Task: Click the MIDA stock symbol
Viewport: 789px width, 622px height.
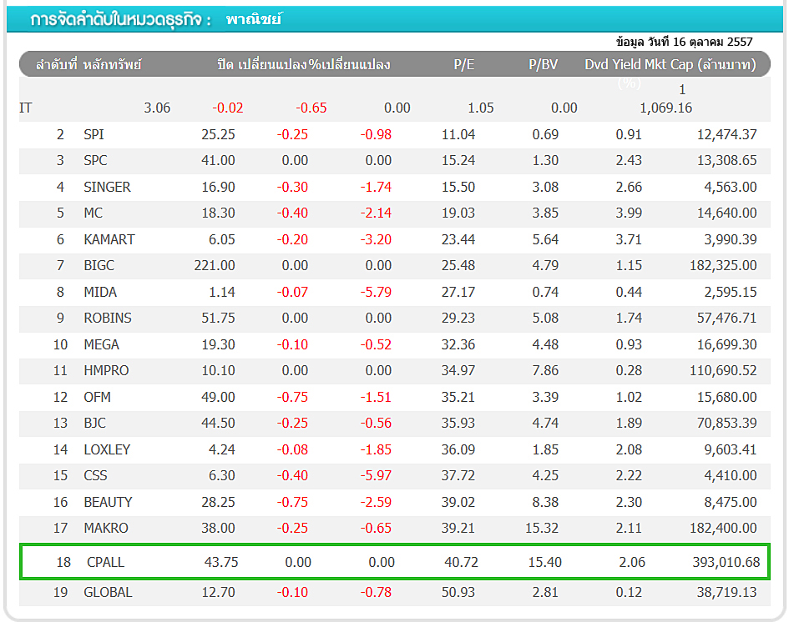Action: pyautogui.click(x=100, y=292)
